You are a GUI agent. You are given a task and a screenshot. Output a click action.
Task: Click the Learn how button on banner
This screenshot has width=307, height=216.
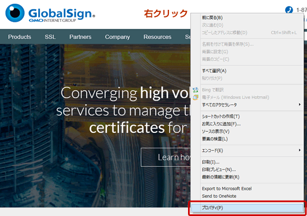pyautogui.click(x=166, y=157)
